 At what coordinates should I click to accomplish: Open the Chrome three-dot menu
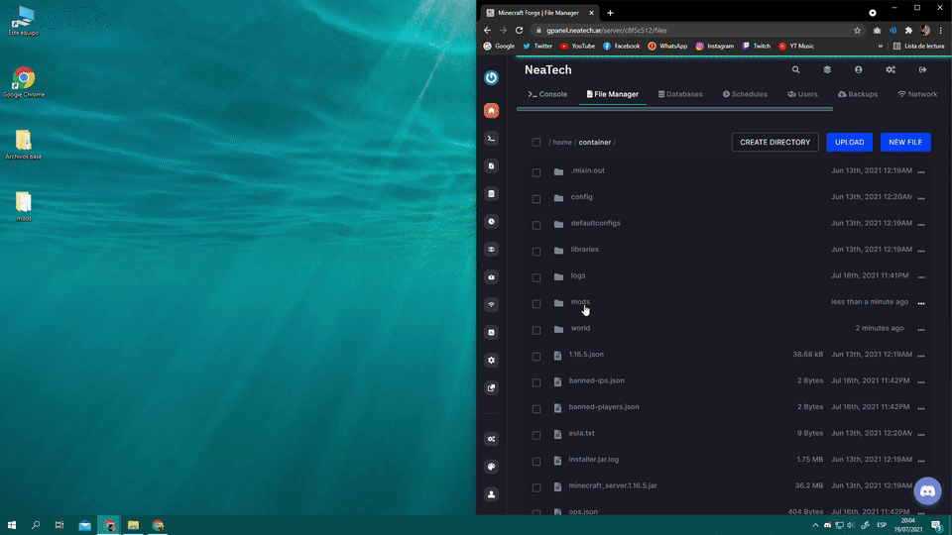[940, 31]
